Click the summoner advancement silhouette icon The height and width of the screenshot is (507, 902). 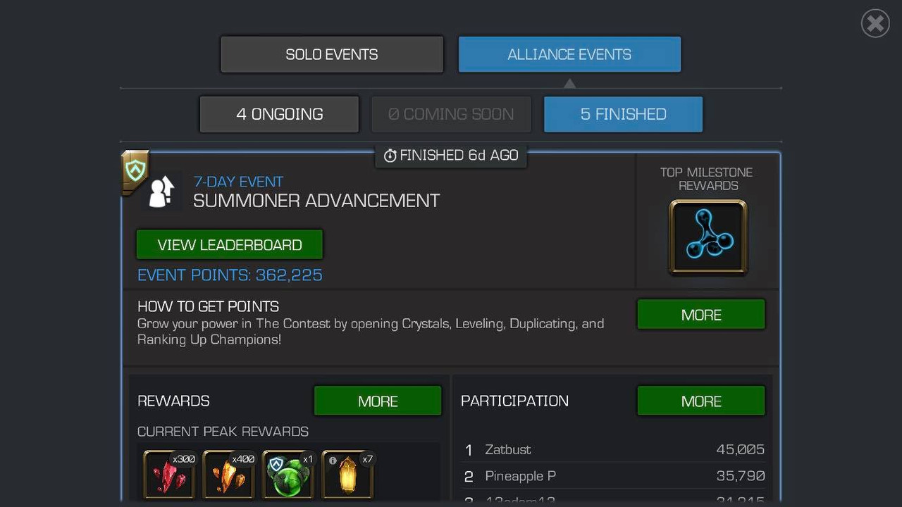[163, 192]
